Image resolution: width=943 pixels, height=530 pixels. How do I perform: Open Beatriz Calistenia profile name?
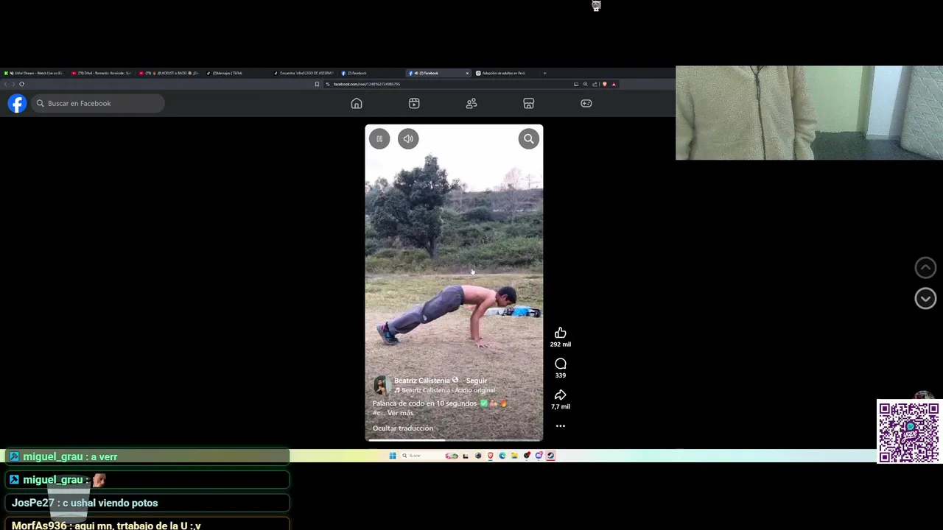coord(421,381)
